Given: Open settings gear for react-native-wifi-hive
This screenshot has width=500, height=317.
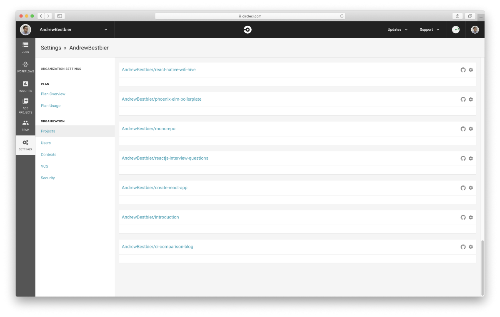Looking at the screenshot, I should [471, 70].
